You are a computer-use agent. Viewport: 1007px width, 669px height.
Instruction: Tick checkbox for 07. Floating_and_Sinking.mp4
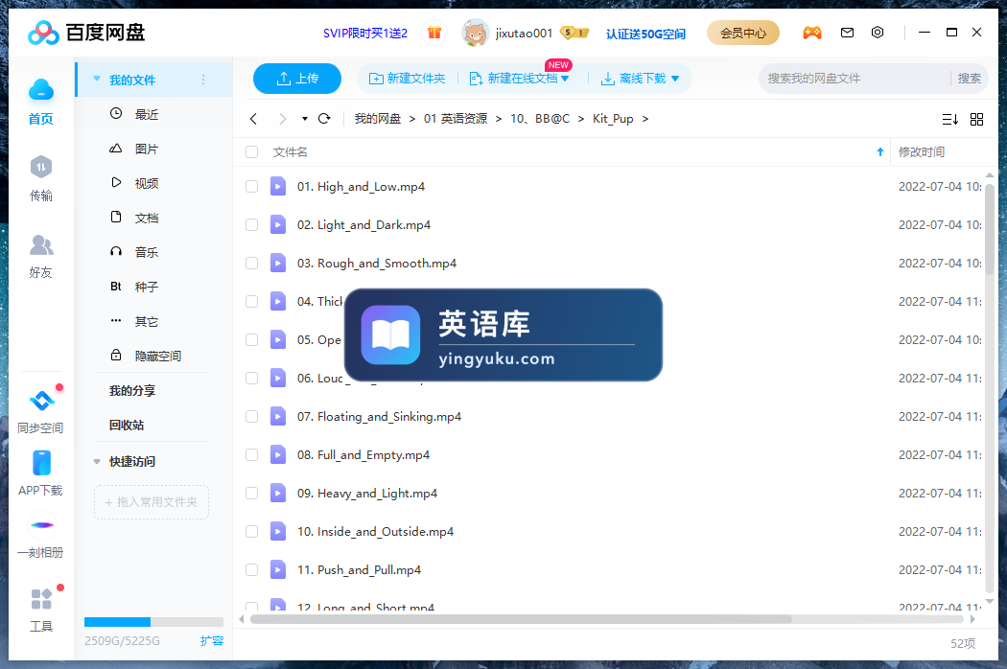point(251,417)
